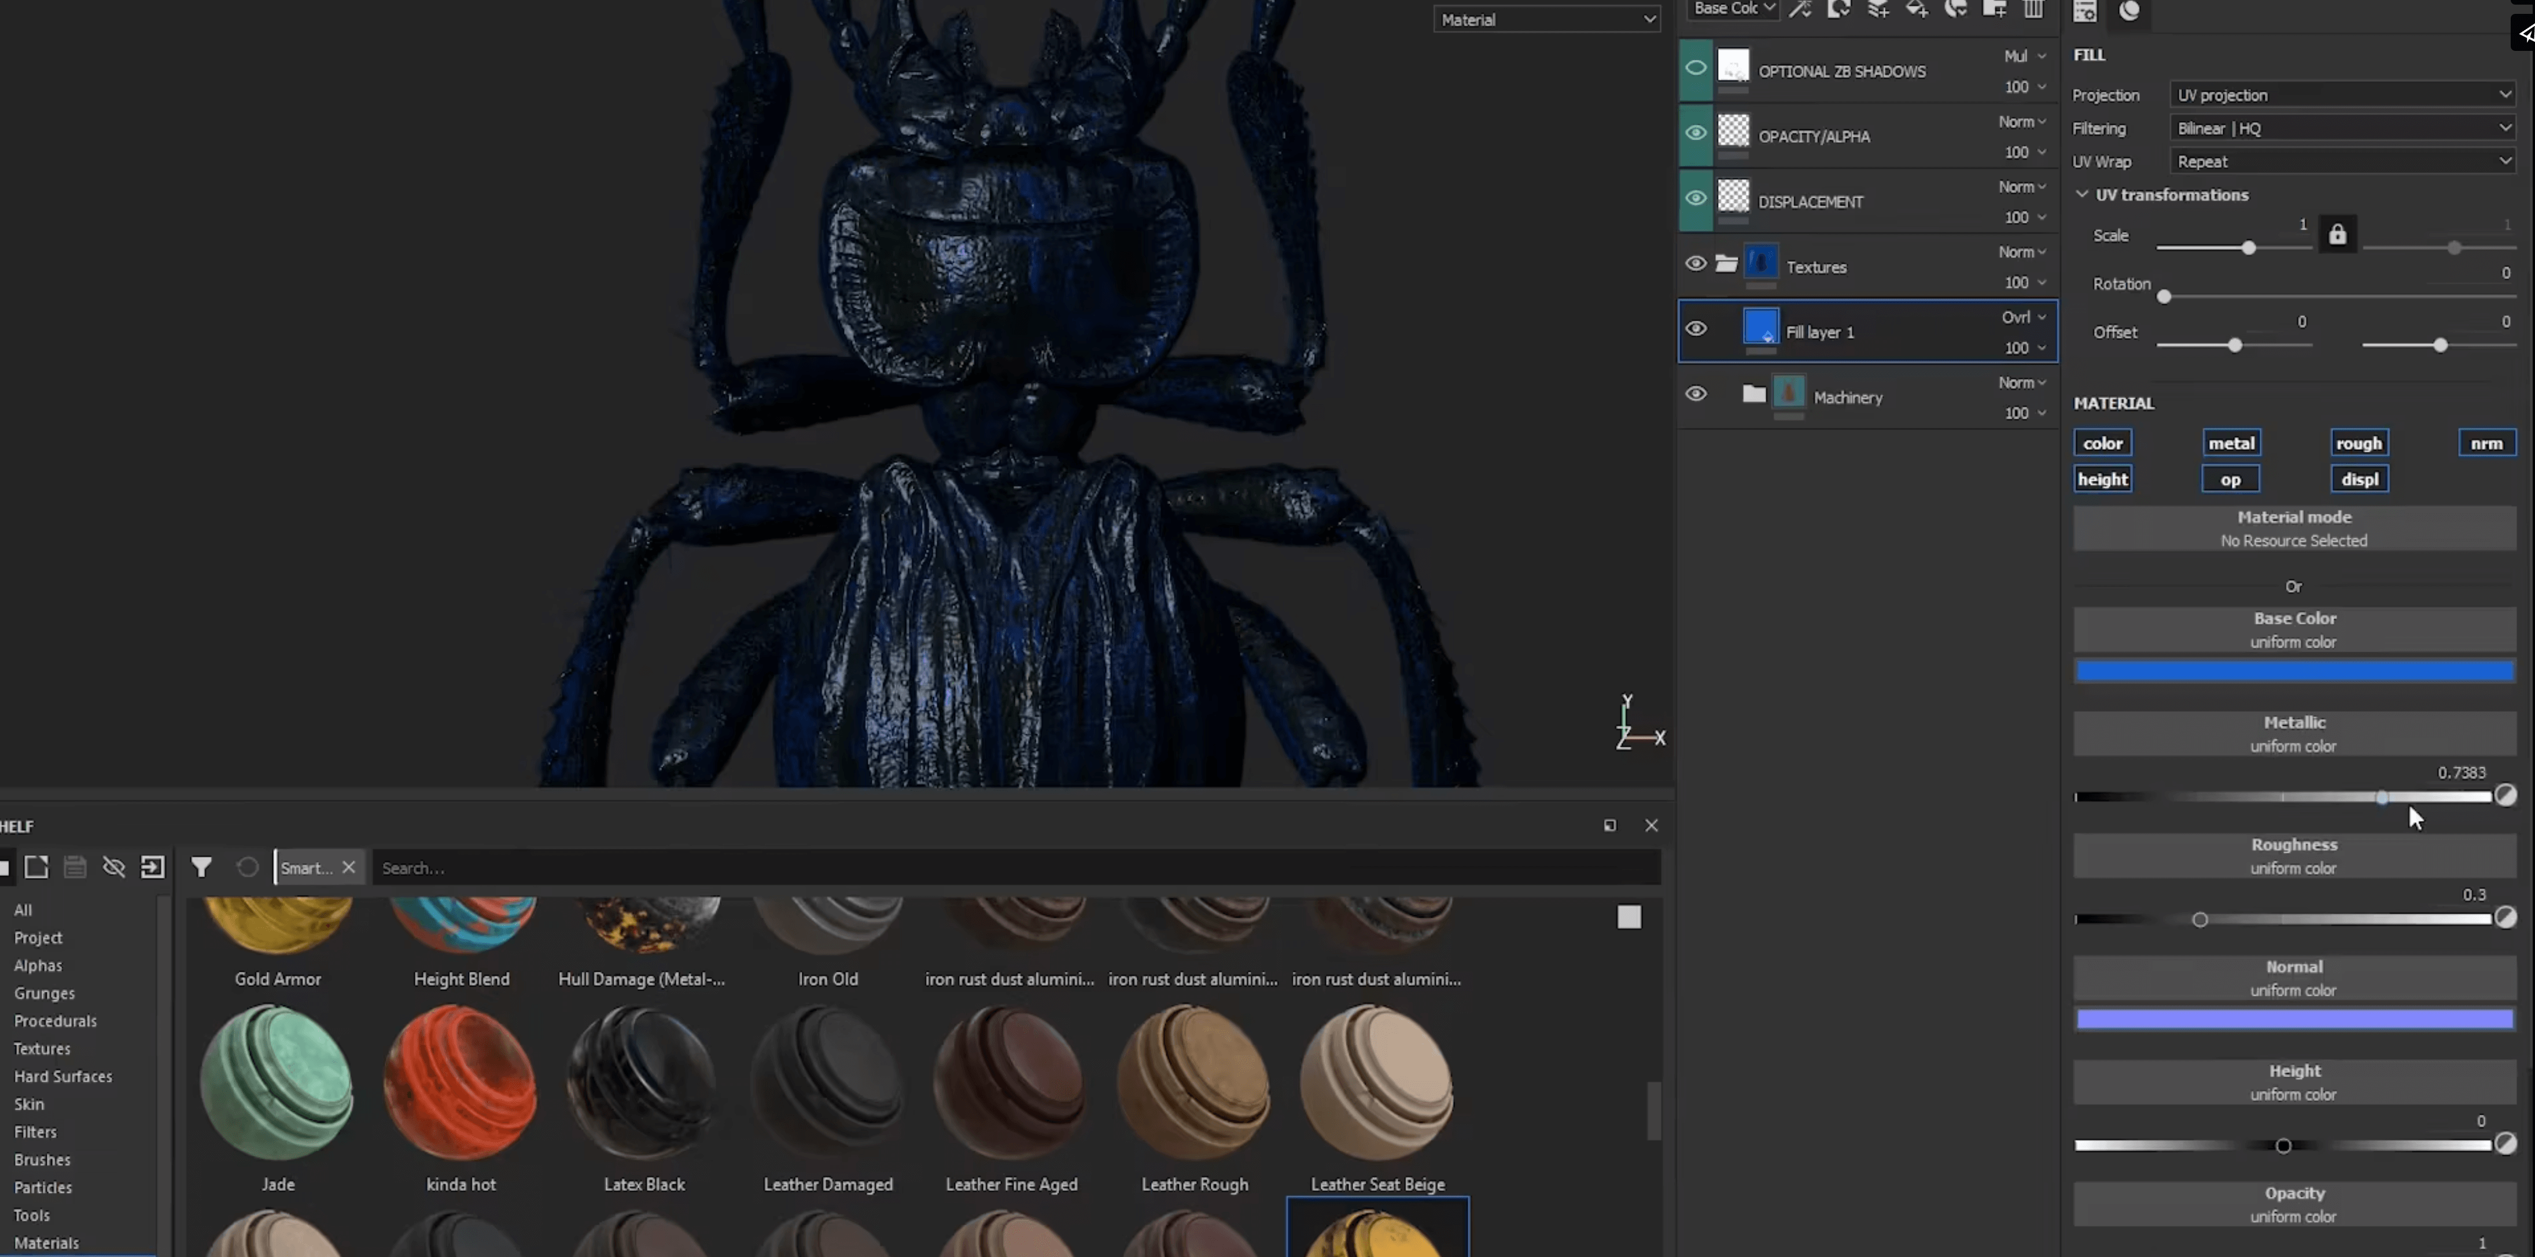Click the import resources icon in shelf
The image size is (2535, 1257).
(153, 867)
